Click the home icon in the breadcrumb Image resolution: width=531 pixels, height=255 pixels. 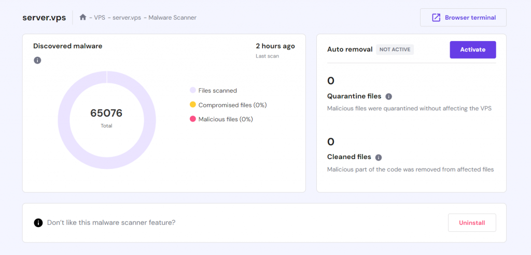(82, 17)
